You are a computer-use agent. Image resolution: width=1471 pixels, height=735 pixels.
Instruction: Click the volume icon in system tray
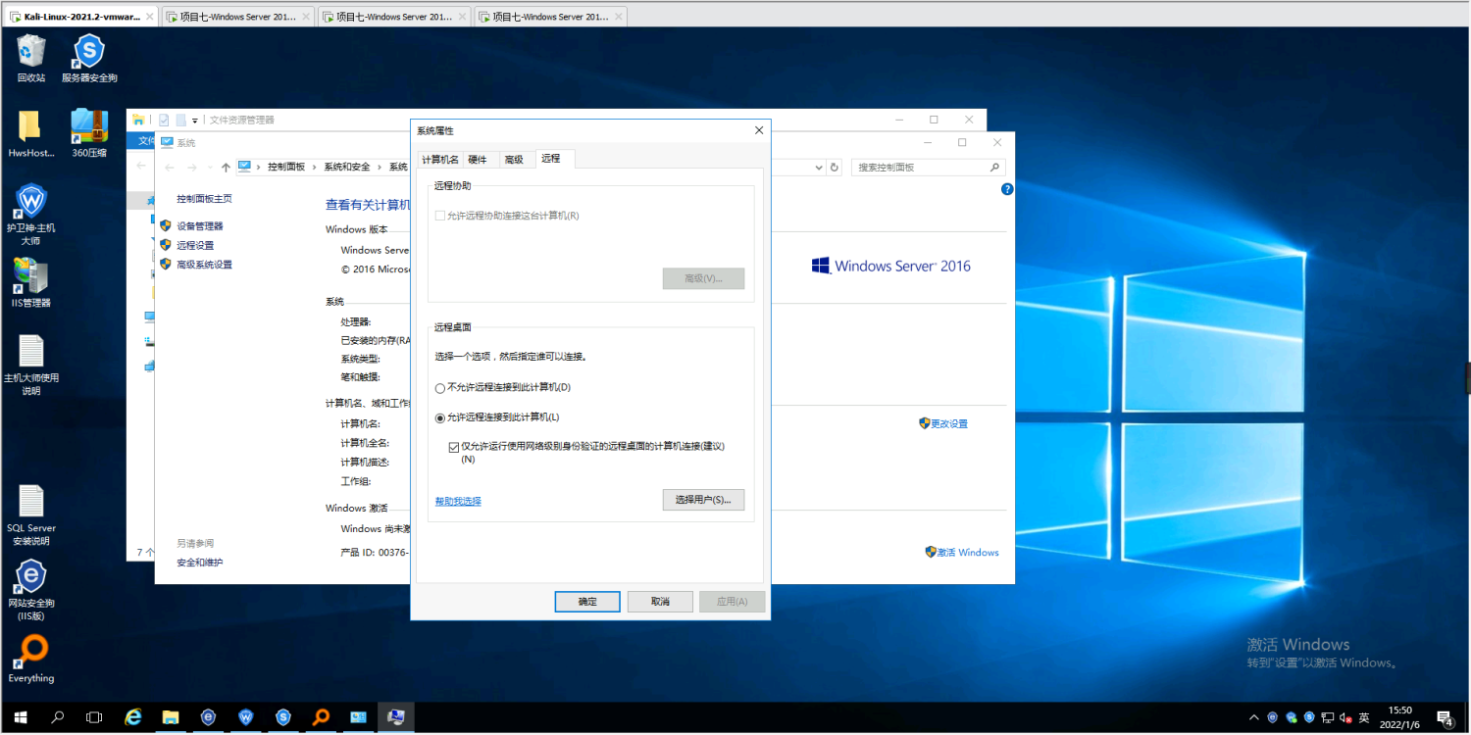1345,717
